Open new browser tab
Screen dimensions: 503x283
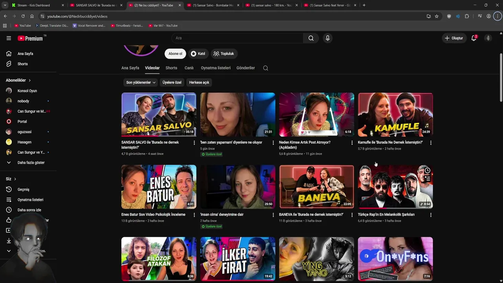[x=364, y=5]
